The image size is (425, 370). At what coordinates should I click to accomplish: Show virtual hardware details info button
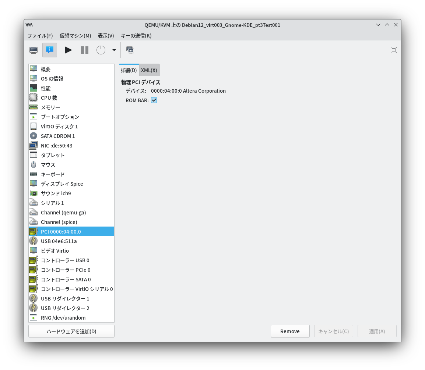tap(50, 50)
